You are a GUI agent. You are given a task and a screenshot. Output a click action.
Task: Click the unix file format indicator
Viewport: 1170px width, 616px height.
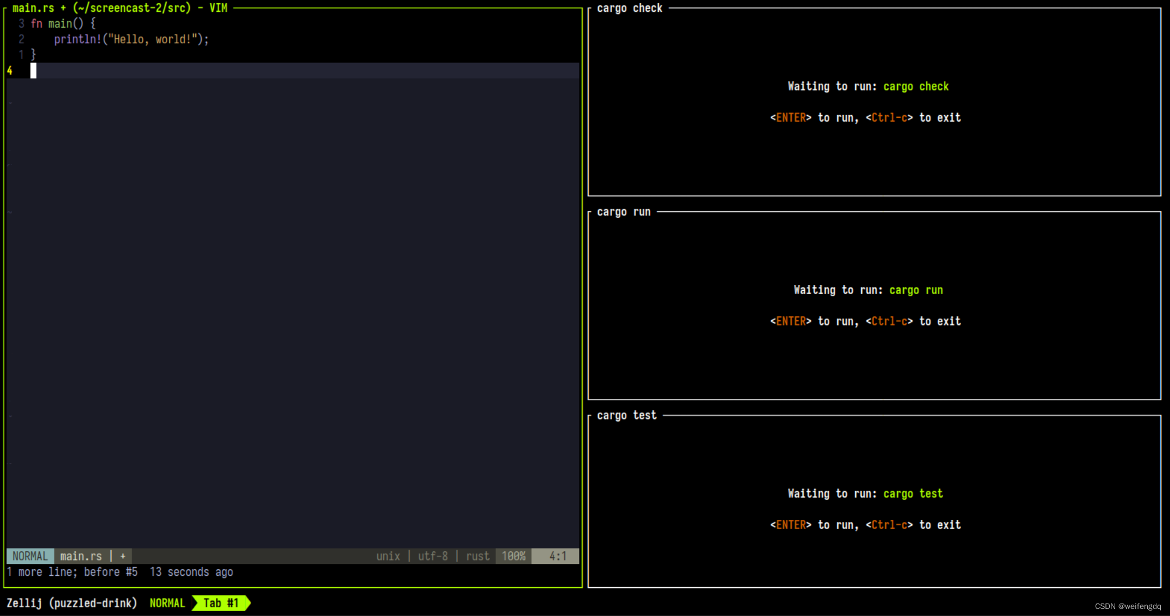click(x=389, y=556)
